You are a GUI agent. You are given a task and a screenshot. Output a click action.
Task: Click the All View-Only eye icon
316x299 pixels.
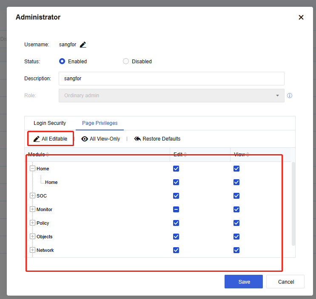coord(85,139)
